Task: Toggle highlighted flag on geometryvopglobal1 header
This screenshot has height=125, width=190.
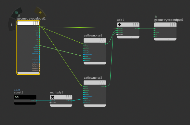Action: 36,23
